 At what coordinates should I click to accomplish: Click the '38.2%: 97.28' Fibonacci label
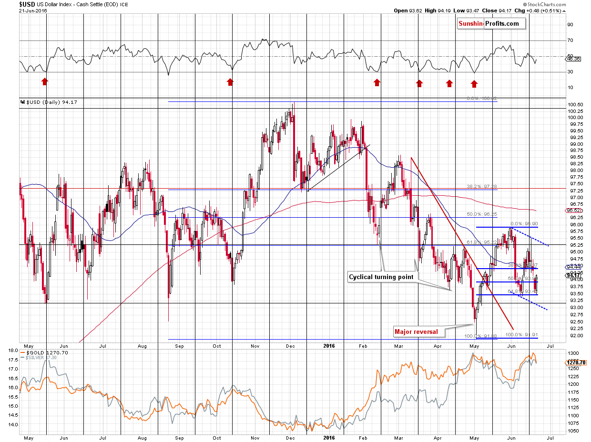click(x=481, y=186)
